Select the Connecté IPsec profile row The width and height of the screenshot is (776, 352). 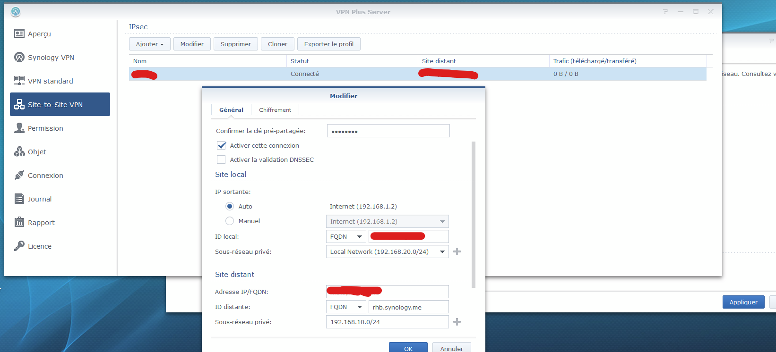point(418,74)
